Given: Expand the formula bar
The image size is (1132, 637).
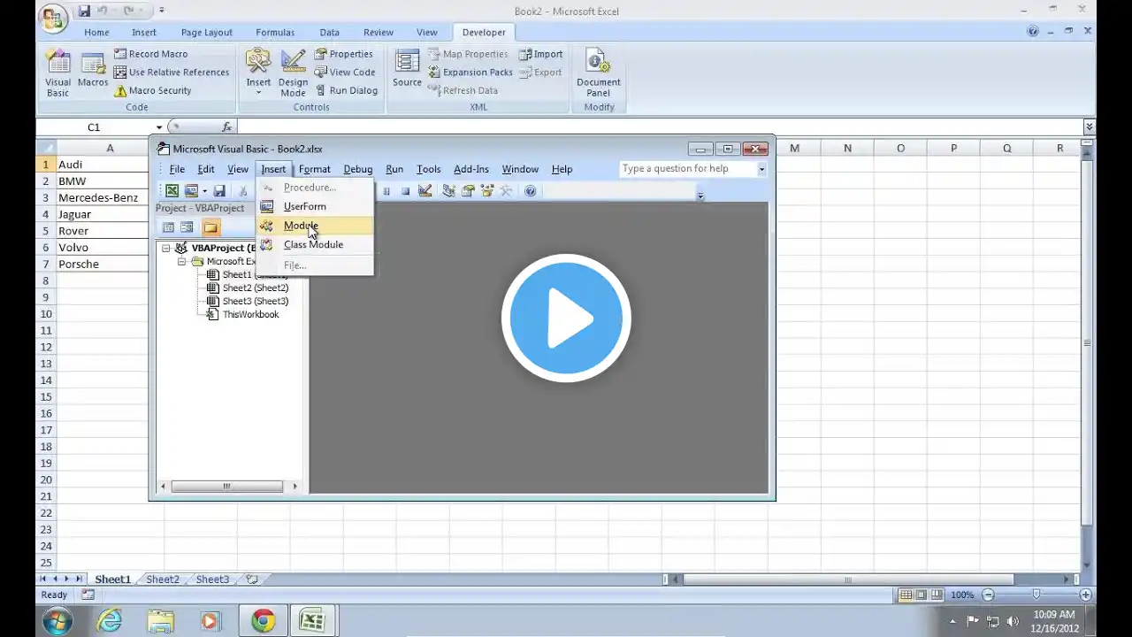Looking at the screenshot, I should (1090, 127).
